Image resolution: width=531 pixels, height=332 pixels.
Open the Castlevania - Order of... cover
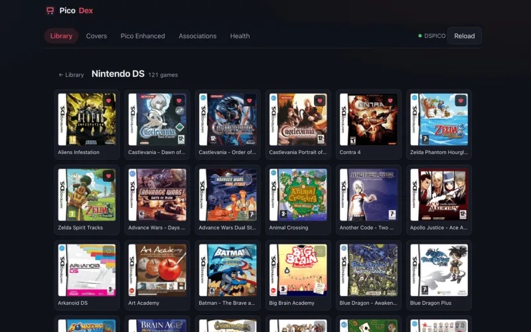tap(228, 120)
